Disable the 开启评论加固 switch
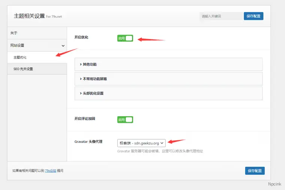 point(125,120)
